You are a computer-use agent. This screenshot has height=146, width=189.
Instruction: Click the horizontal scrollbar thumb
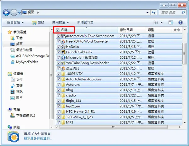pos(113,127)
